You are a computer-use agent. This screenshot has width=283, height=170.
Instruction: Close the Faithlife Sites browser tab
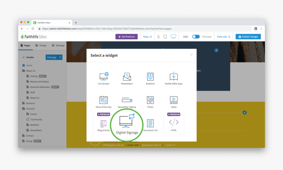pos(69,23)
